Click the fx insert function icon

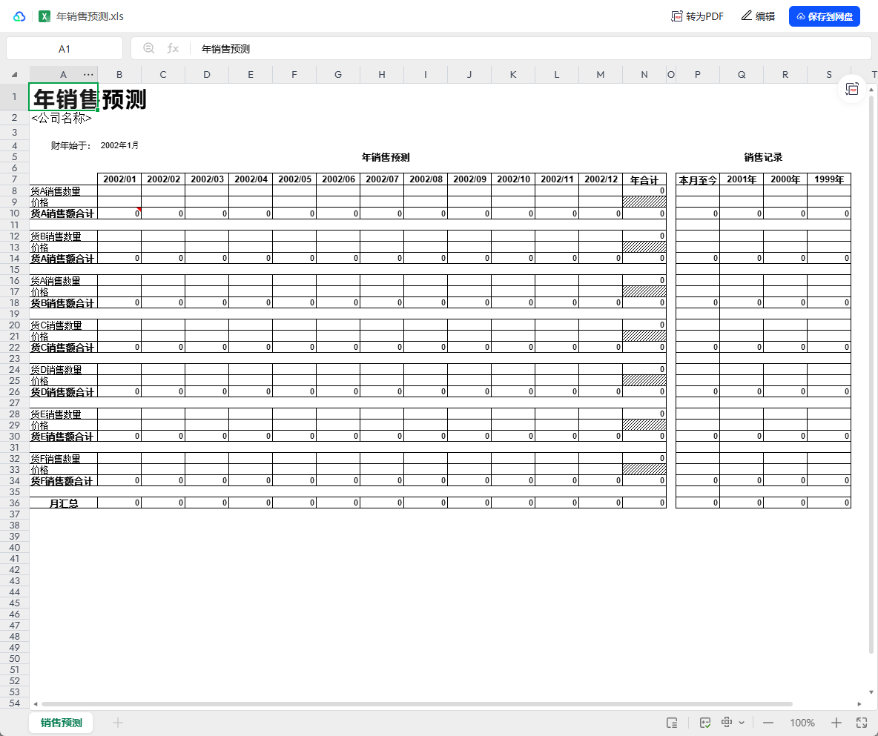point(173,48)
